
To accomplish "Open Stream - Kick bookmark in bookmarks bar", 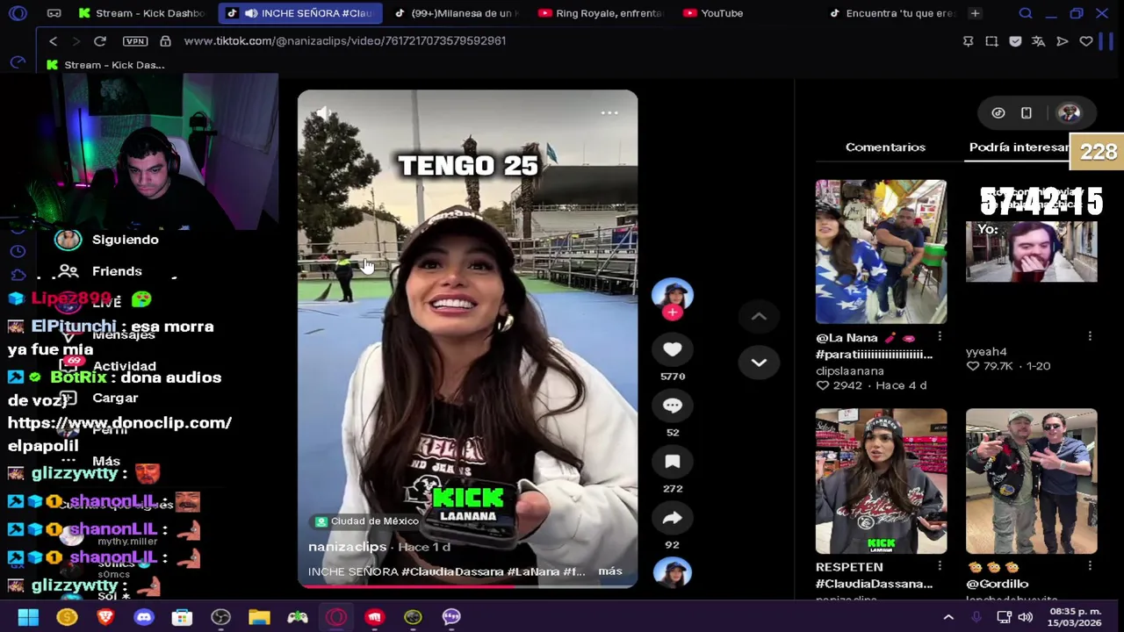I will tap(105, 65).
